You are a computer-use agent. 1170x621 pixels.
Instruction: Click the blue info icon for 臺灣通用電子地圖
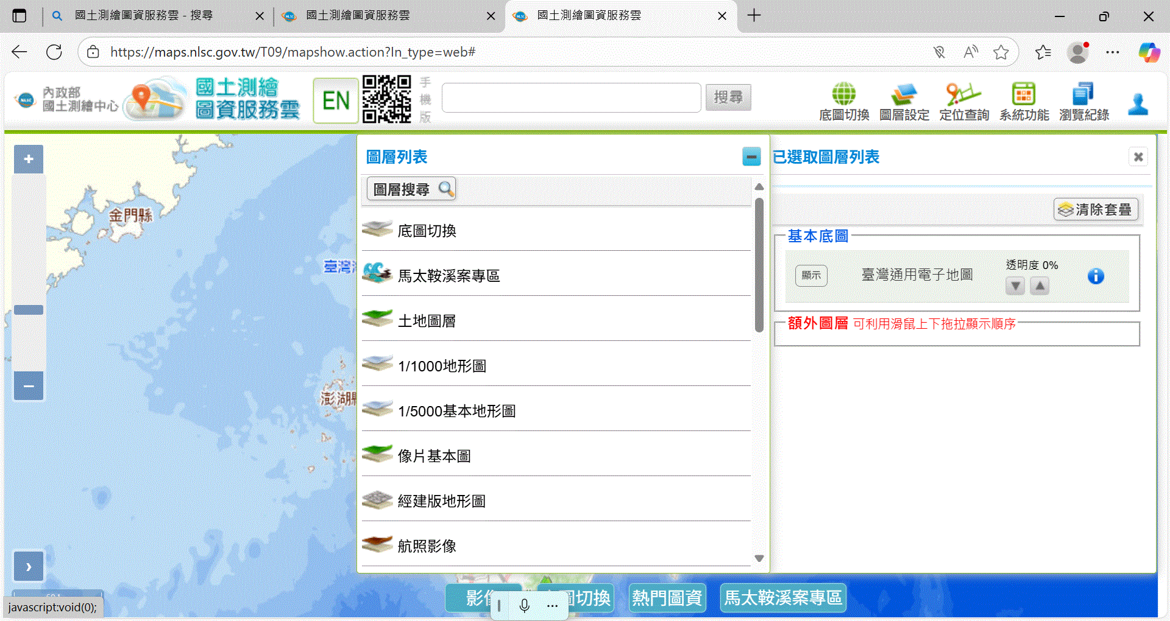pyautogui.click(x=1095, y=276)
